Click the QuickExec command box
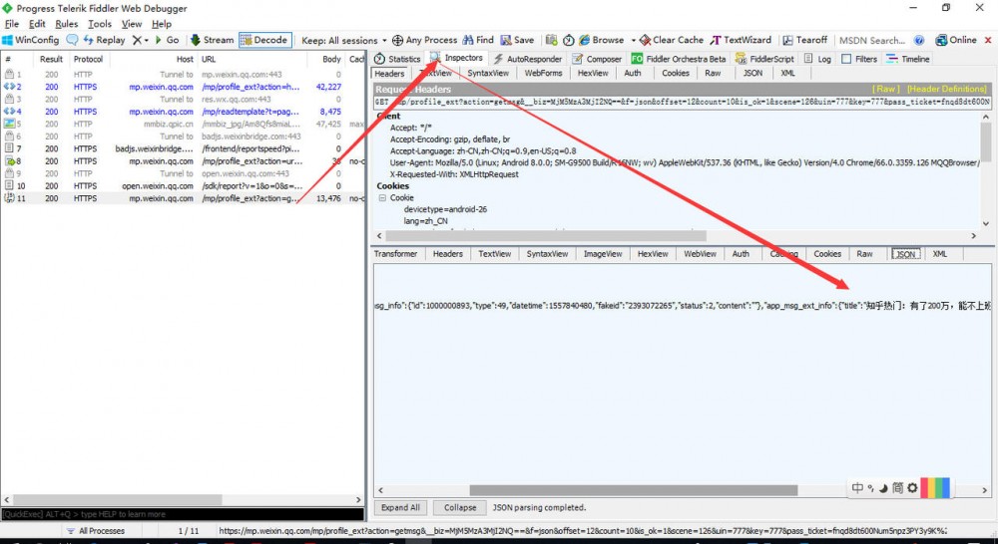Viewport: 998px width, 544px height. point(183,514)
